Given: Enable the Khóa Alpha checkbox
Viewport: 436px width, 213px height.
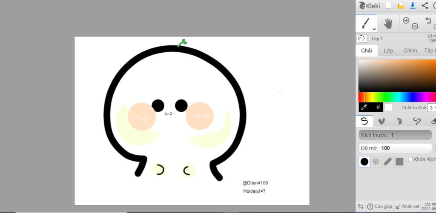Looking at the screenshot, I should (x=410, y=159).
